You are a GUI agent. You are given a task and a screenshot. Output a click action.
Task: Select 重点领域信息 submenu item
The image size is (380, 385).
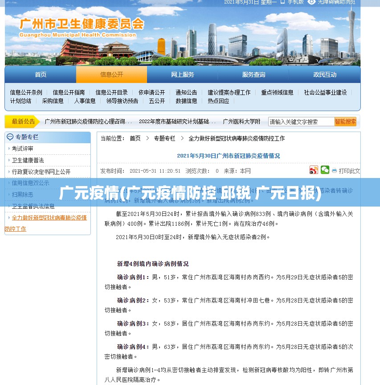click(277, 92)
